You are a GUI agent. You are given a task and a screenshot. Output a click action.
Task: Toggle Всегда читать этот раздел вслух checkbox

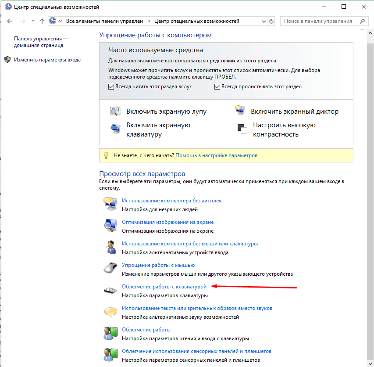tap(111, 86)
